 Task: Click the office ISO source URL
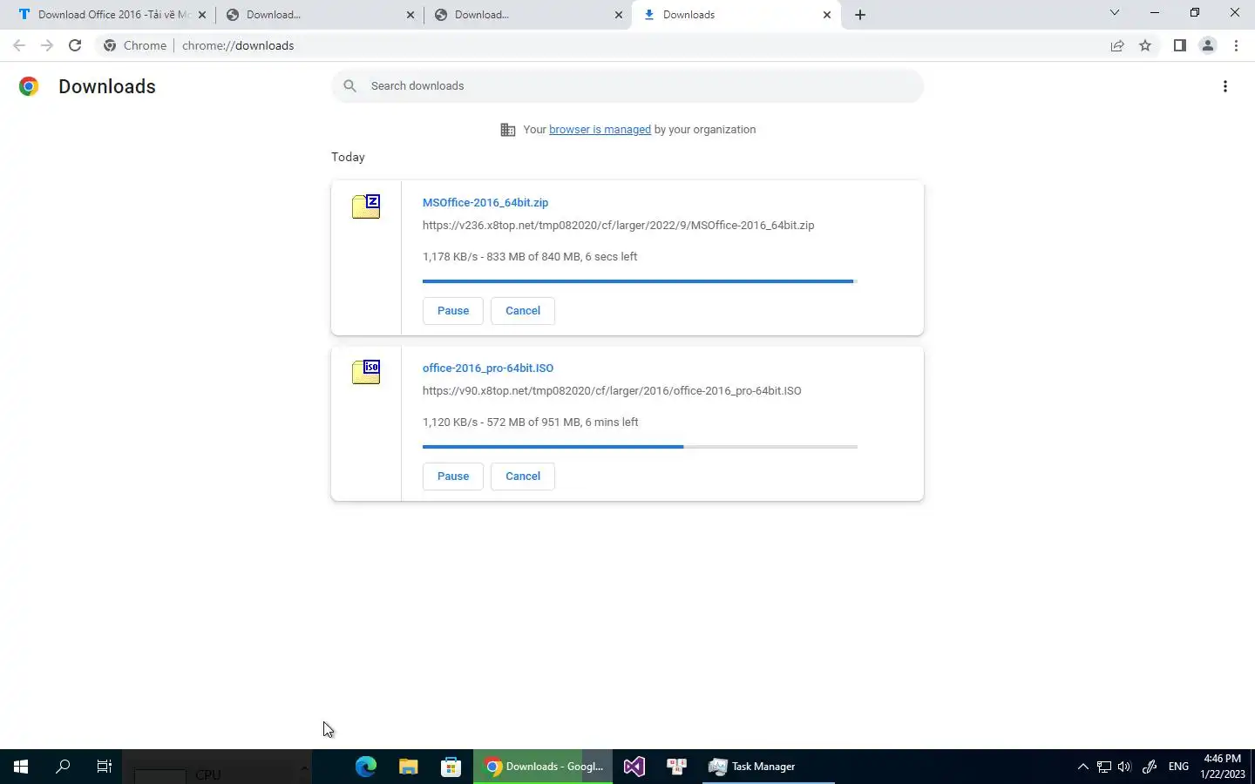[612, 390]
